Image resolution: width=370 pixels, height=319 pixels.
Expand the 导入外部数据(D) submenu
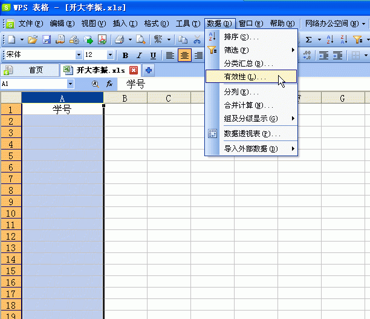coord(251,149)
